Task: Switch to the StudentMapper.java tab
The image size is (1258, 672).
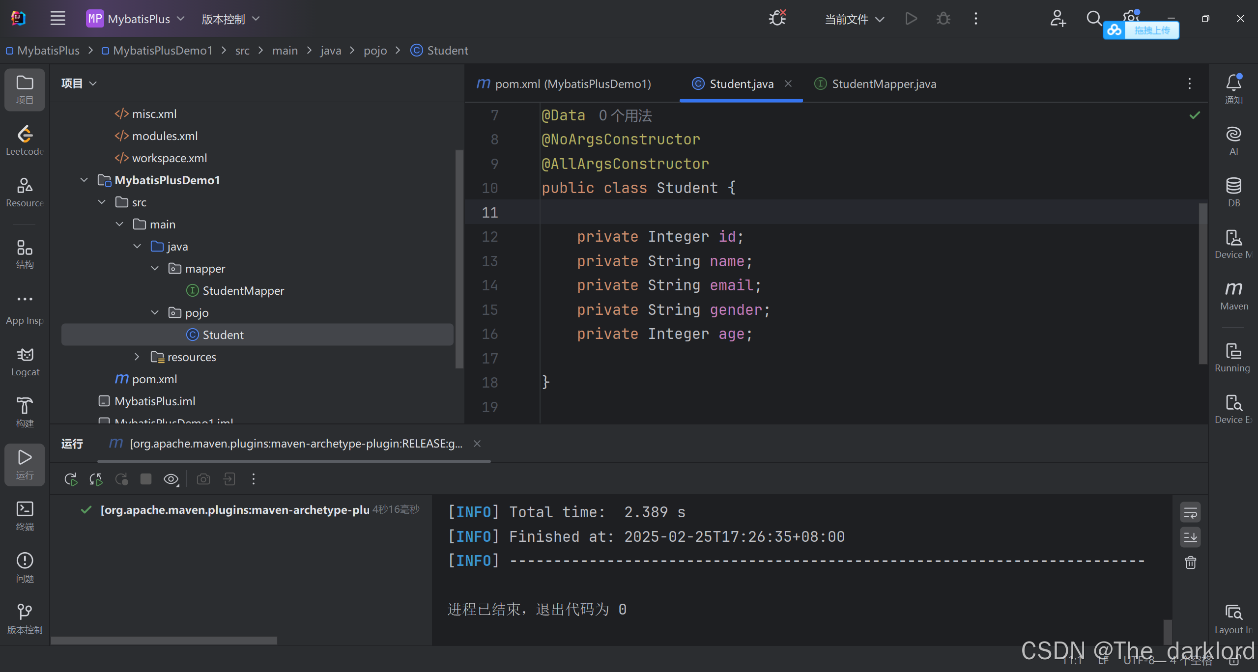Action: pyautogui.click(x=884, y=84)
